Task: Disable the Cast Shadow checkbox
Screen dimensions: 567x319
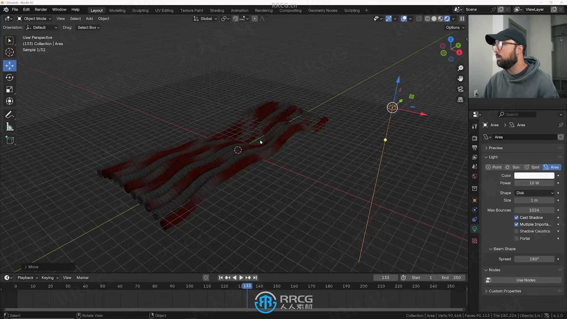Action: point(516,217)
